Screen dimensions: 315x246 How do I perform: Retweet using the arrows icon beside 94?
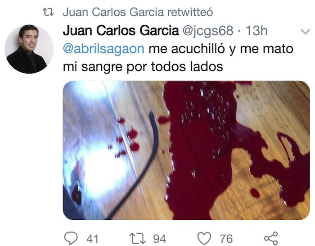(137, 238)
